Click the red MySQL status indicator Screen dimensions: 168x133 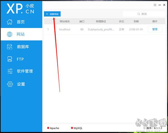[72, 128]
